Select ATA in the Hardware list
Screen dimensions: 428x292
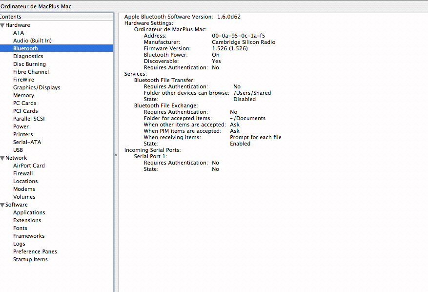tap(19, 33)
